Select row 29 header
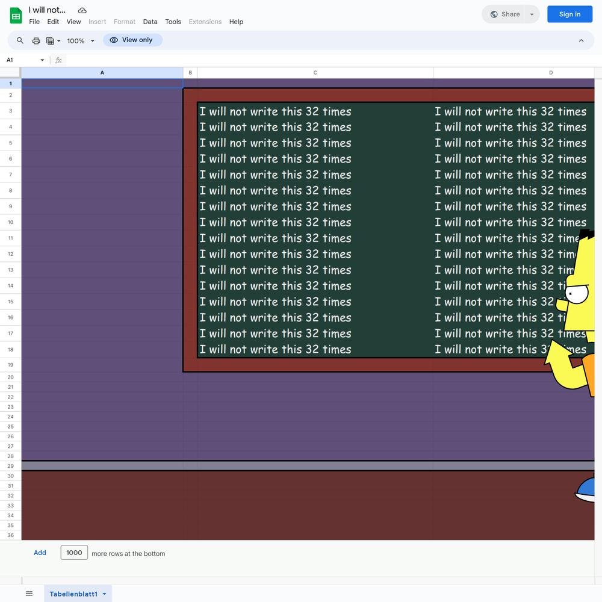This screenshot has width=602, height=602. click(x=10, y=466)
